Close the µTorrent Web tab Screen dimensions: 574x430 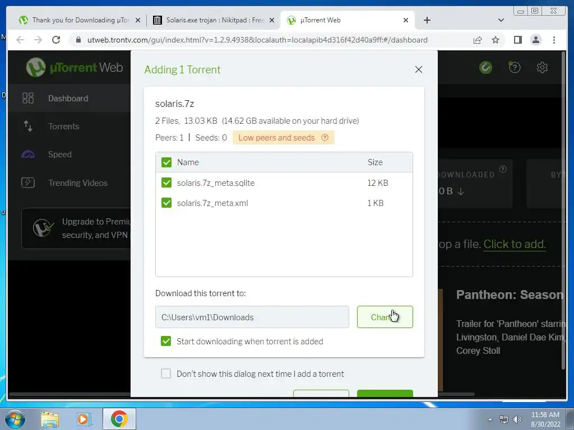[x=406, y=21]
